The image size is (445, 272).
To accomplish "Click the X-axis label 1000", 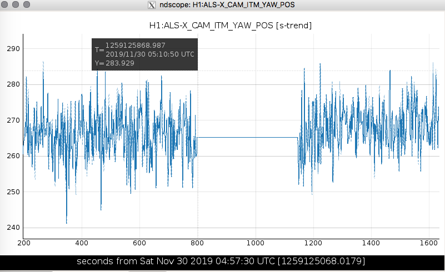I will pyautogui.click(x=256, y=243).
